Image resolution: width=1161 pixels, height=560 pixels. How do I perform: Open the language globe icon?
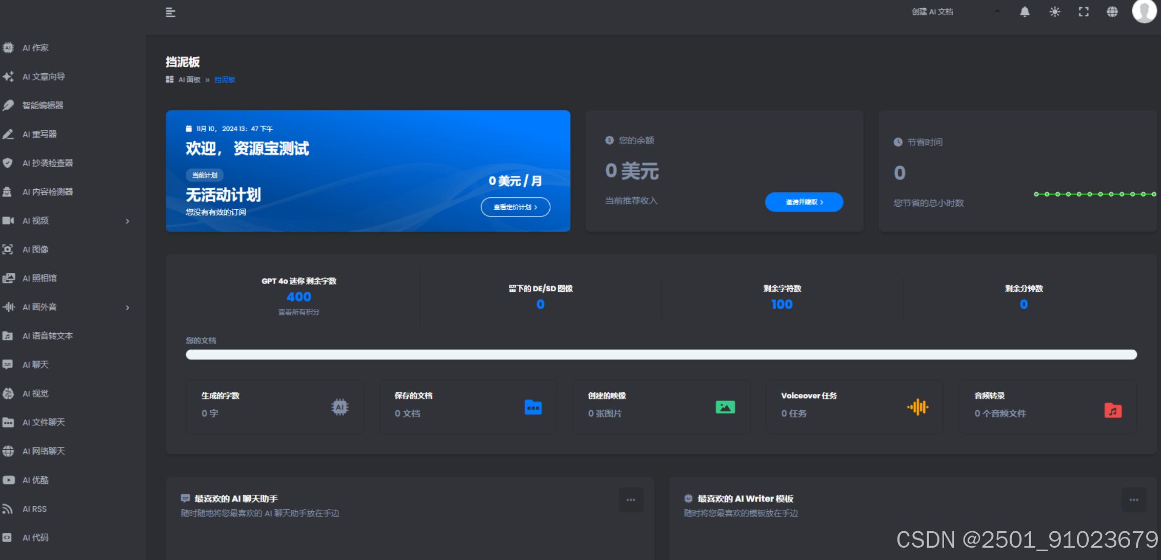[x=1112, y=11]
